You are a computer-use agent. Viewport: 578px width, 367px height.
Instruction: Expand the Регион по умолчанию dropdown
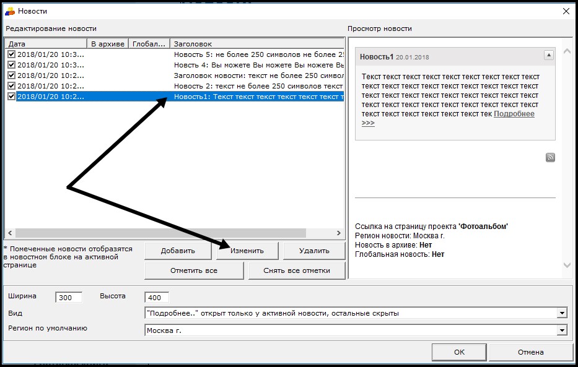click(562, 330)
